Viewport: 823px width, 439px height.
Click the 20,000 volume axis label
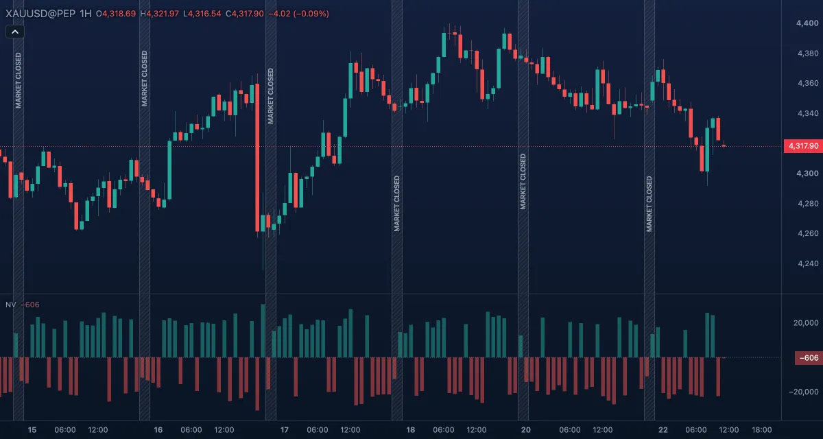pos(806,322)
